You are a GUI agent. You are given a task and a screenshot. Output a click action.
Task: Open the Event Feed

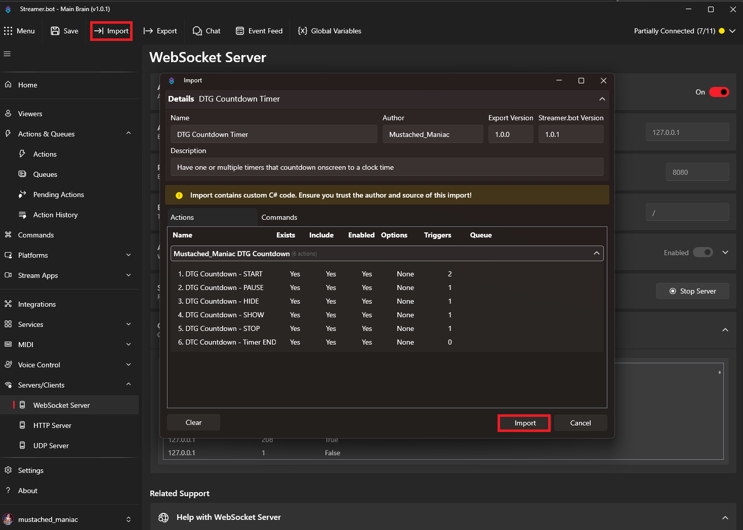coord(259,31)
